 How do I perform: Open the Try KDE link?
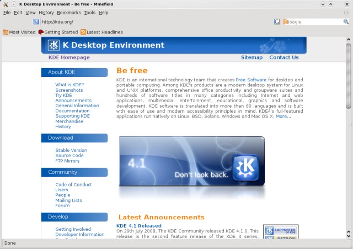63,95
